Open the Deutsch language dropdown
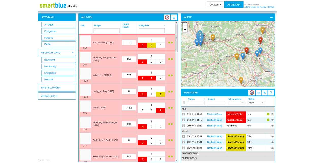 (x=215, y=5)
